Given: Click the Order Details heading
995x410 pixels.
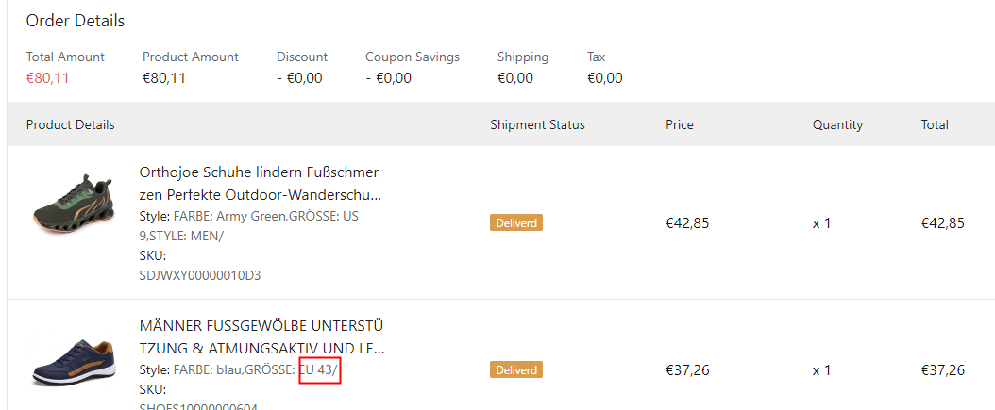Looking at the screenshot, I should (x=76, y=21).
